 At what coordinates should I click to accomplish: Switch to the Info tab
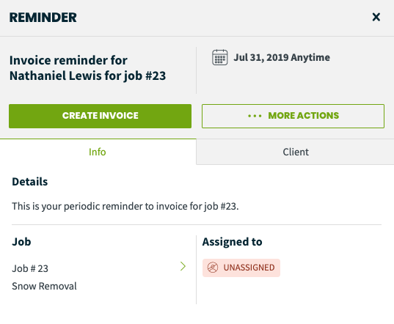coord(98,152)
